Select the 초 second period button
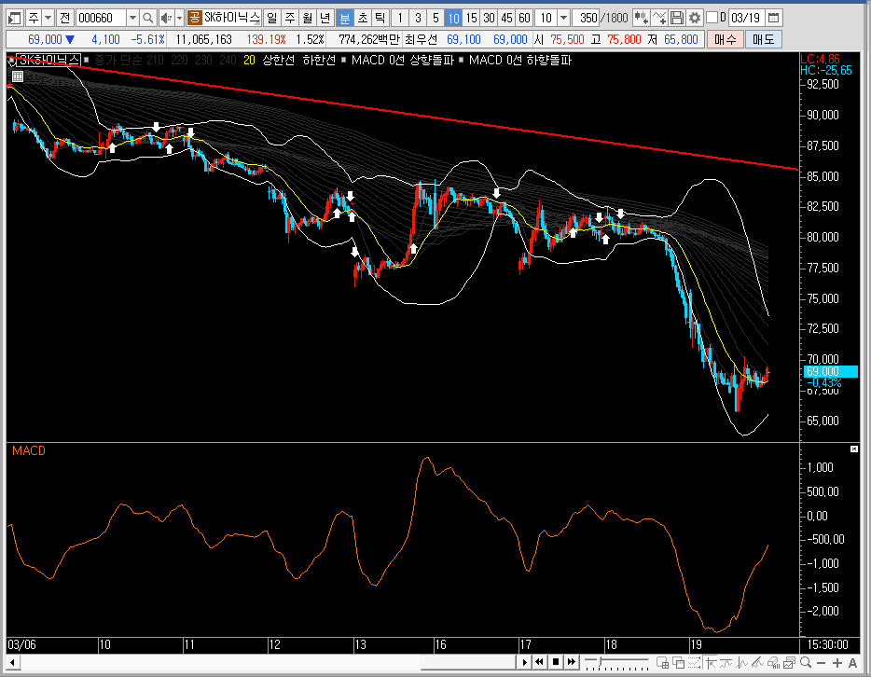 coord(362,19)
